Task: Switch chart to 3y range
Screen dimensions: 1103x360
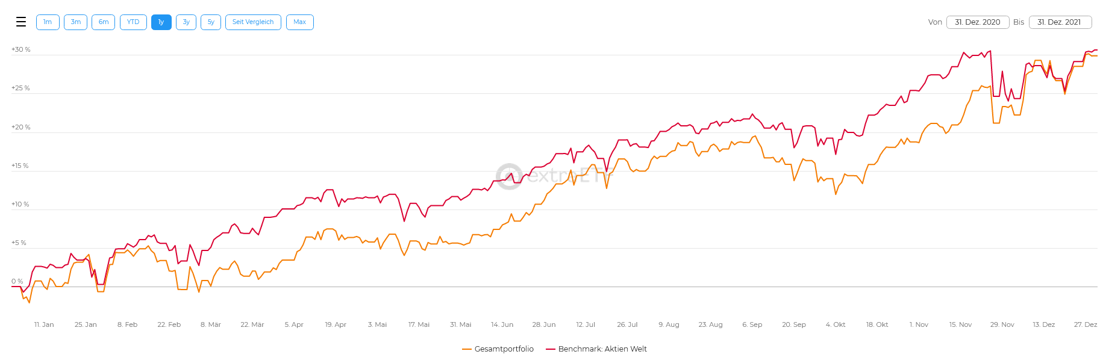Action: (186, 22)
